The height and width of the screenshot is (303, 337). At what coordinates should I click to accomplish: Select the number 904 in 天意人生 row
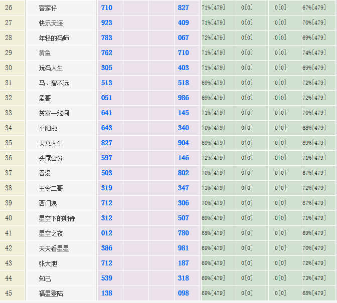(x=183, y=143)
